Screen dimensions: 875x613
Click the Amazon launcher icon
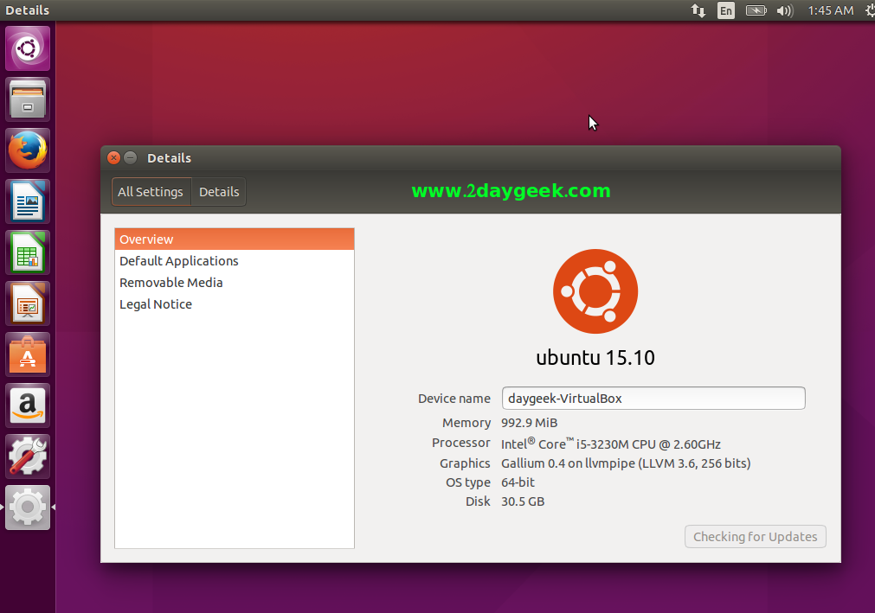coord(28,405)
